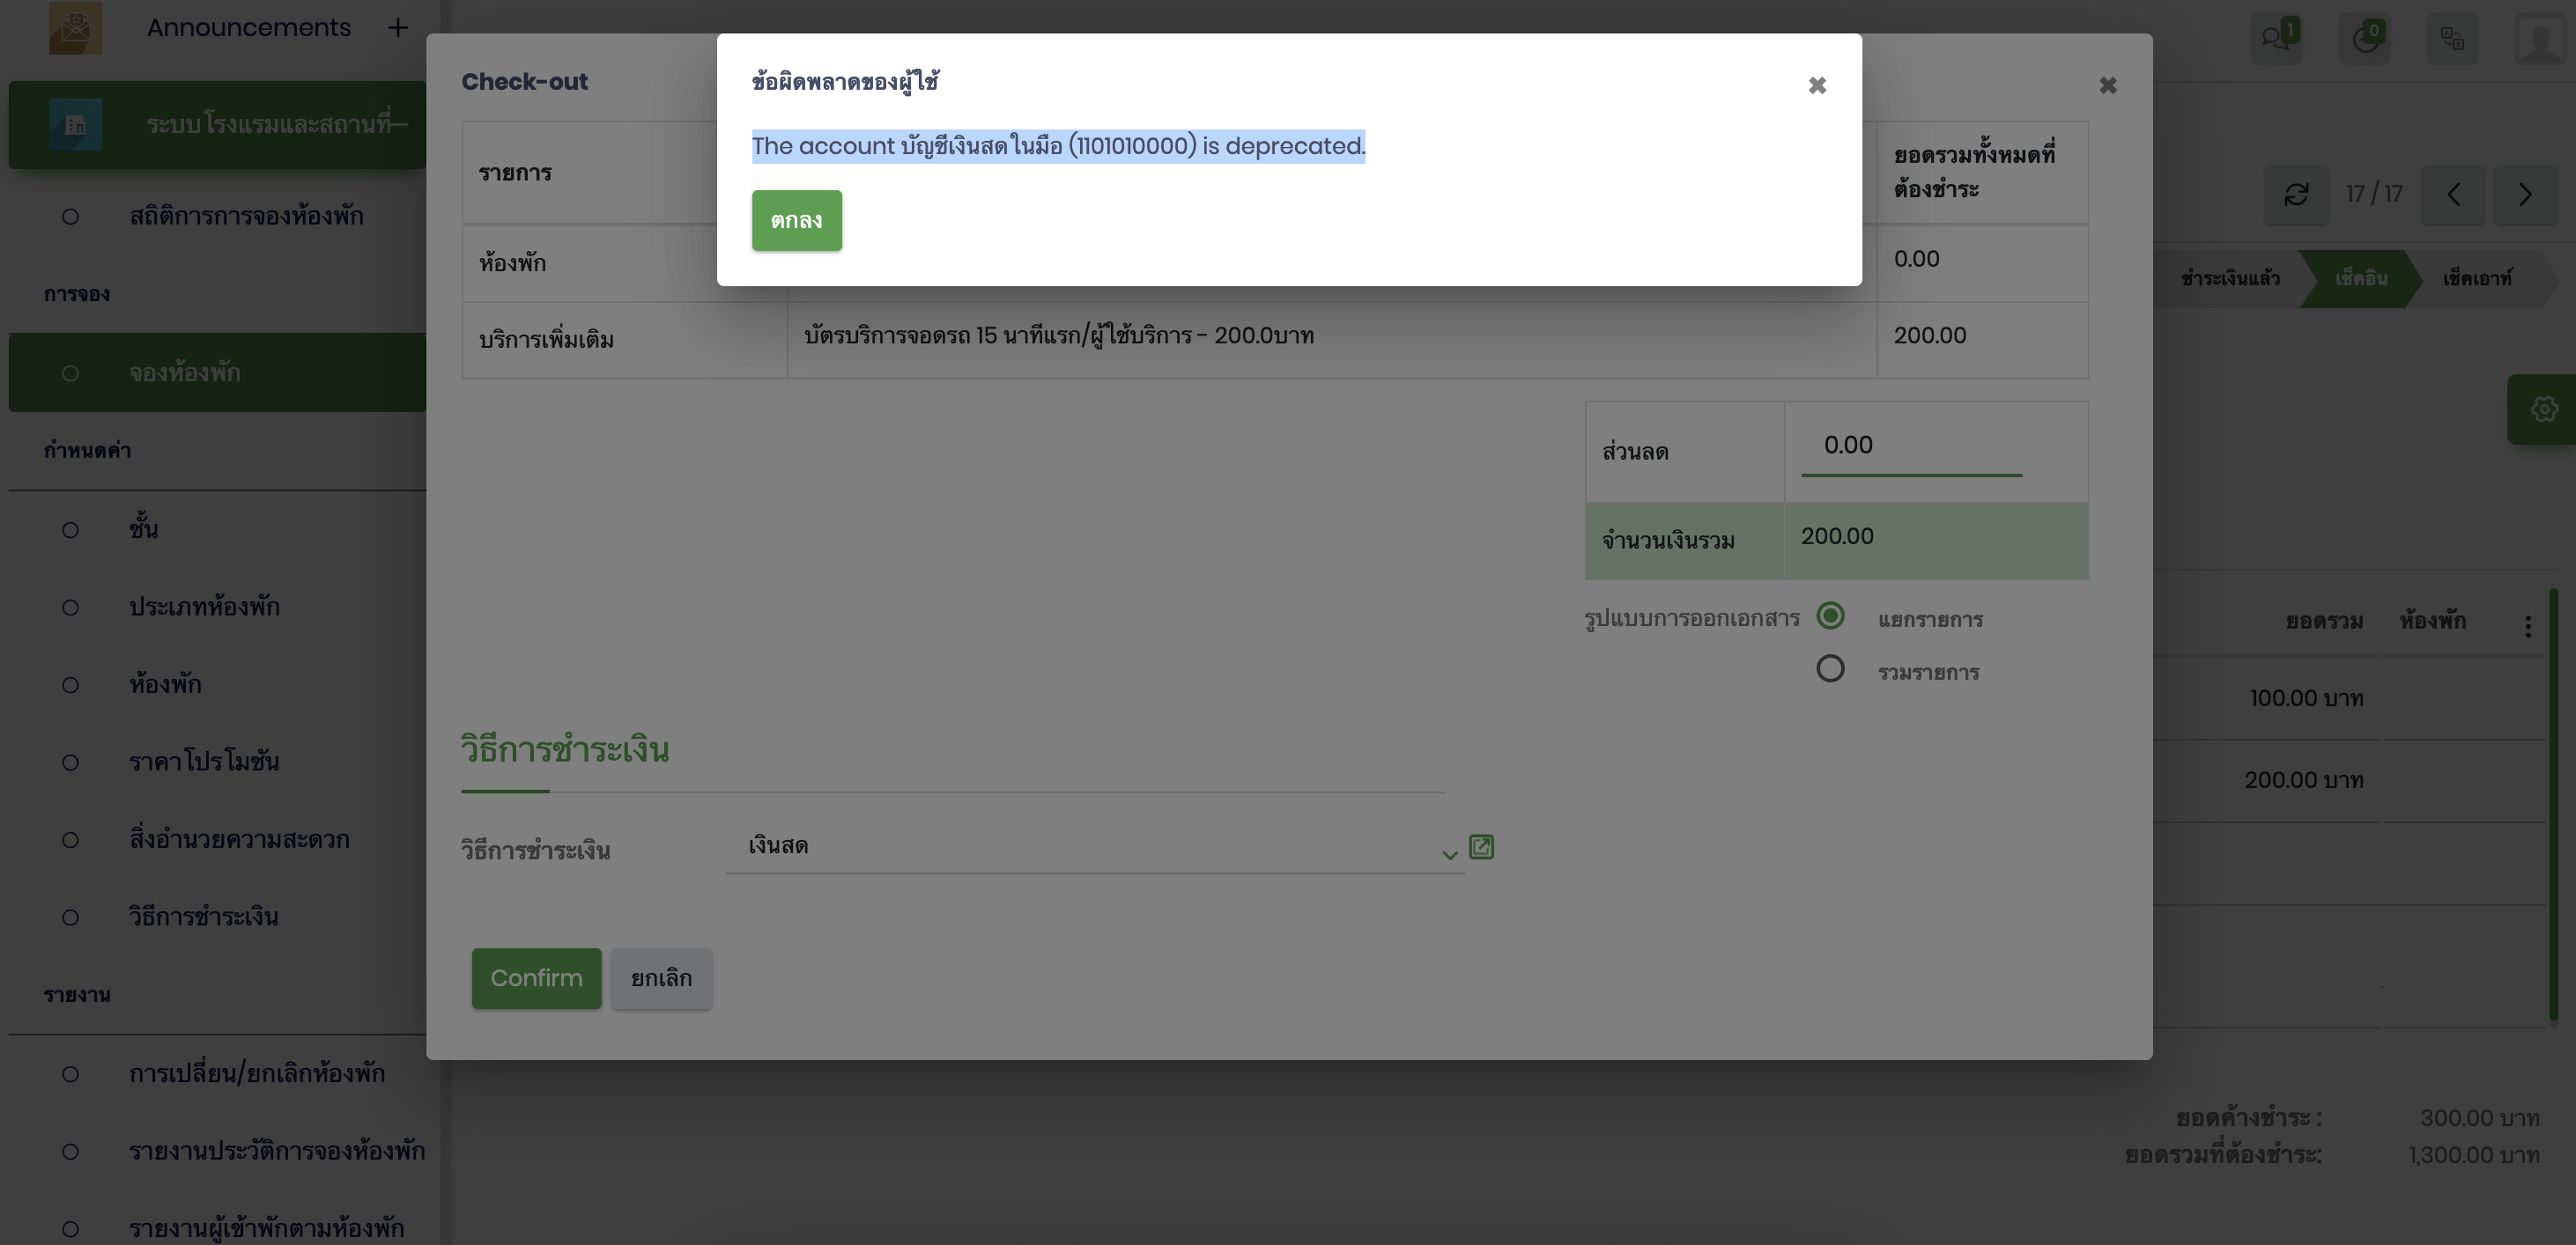Close the Check-out dialog with X
The image size is (2576, 1245).
[2108, 86]
